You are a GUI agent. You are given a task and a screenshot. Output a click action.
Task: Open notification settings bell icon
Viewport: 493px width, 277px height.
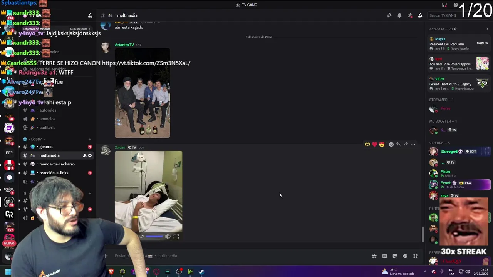point(399,15)
